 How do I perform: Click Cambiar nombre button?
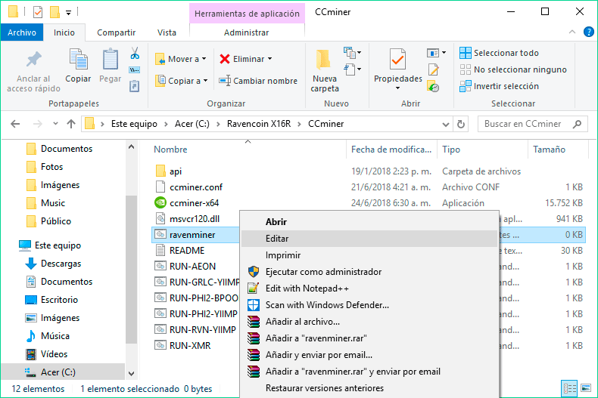click(258, 81)
